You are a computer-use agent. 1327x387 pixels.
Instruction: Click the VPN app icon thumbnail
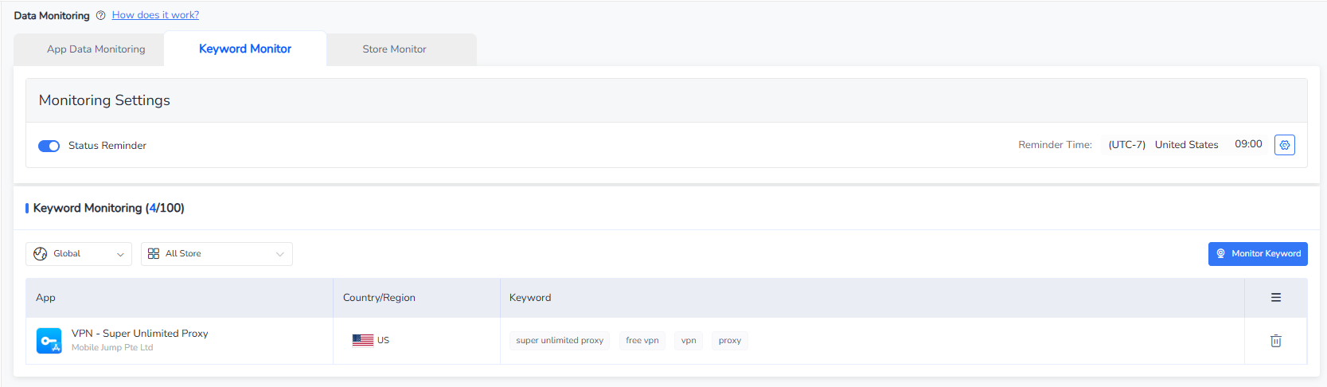(x=49, y=340)
